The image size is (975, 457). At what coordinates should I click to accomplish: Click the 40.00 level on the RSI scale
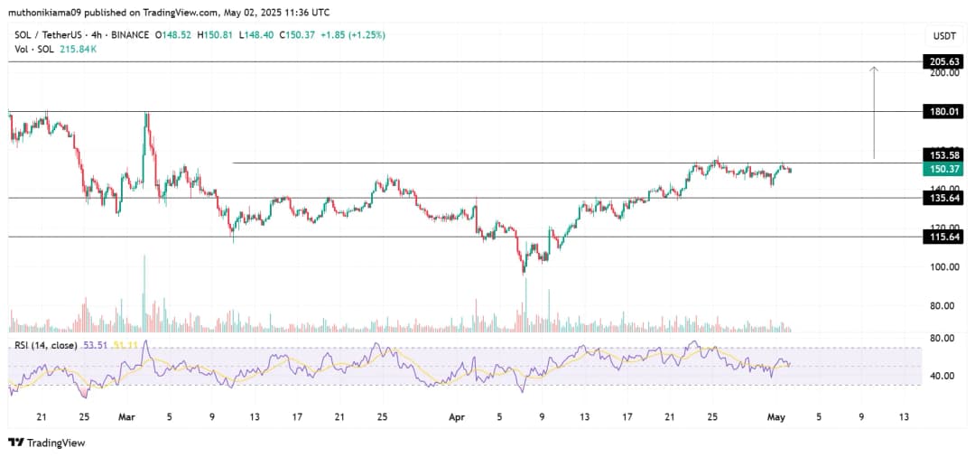[941, 376]
